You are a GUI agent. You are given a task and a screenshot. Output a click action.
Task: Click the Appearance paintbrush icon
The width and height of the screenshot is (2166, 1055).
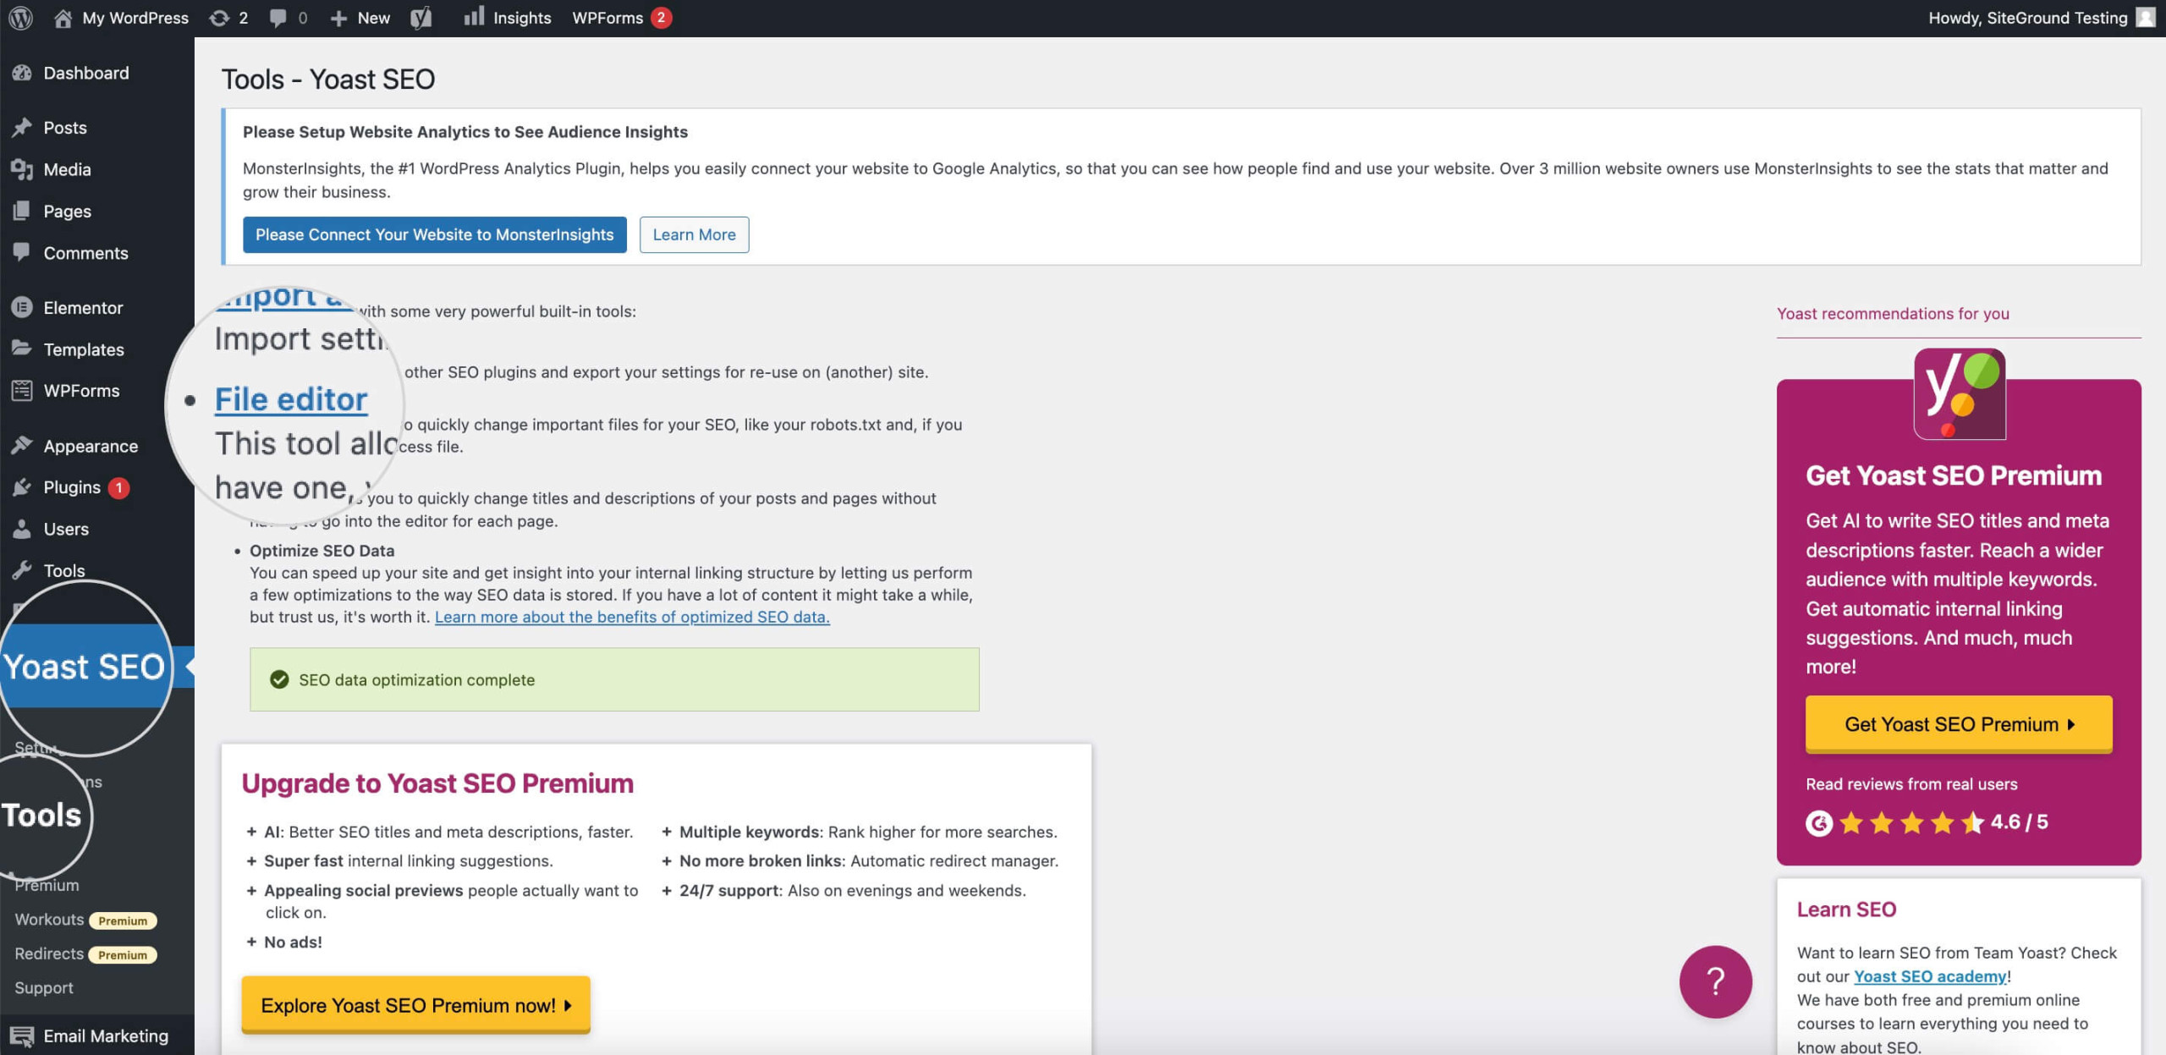coord(22,445)
